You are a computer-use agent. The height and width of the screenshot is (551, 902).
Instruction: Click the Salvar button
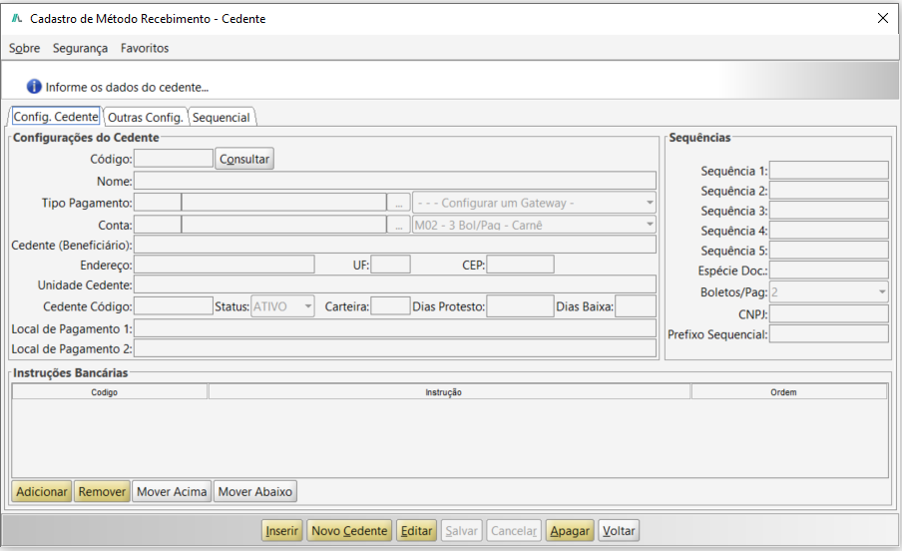[461, 530]
